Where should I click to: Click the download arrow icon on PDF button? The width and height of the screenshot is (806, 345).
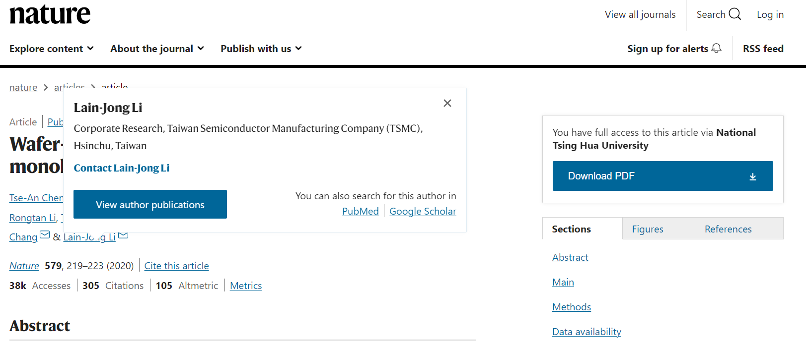[753, 176]
